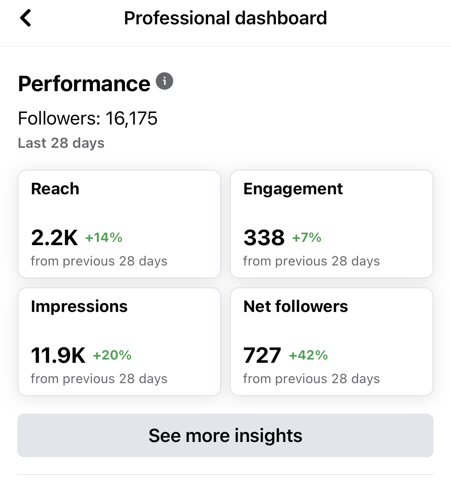The width and height of the screenshot is (451, 483).
Task: Tap the 2.2K Reach value
Action: [x=54, y=238]
